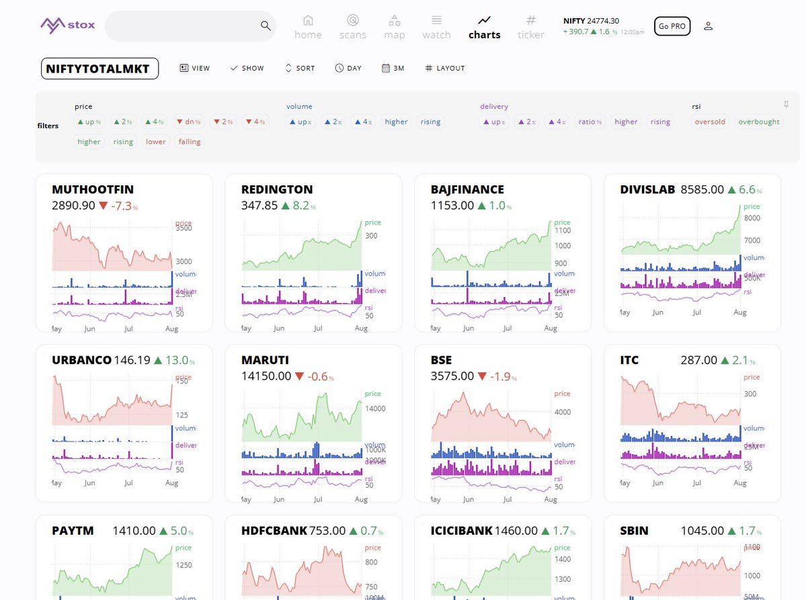Select the charts tab
806x600 pixels.
(484, 28)
